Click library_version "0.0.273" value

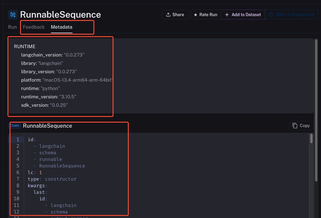click(66, 72)
